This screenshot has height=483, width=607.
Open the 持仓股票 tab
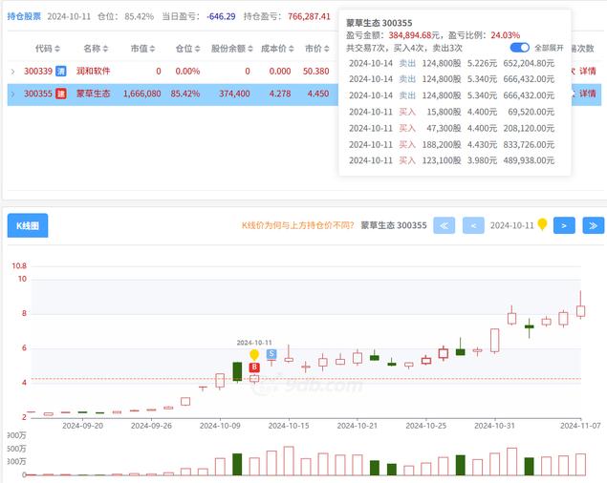(x=23, y=16)
